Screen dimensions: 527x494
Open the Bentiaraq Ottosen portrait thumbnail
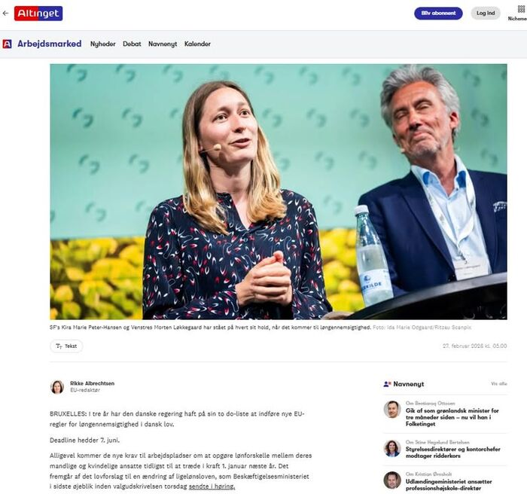(392, 409)
